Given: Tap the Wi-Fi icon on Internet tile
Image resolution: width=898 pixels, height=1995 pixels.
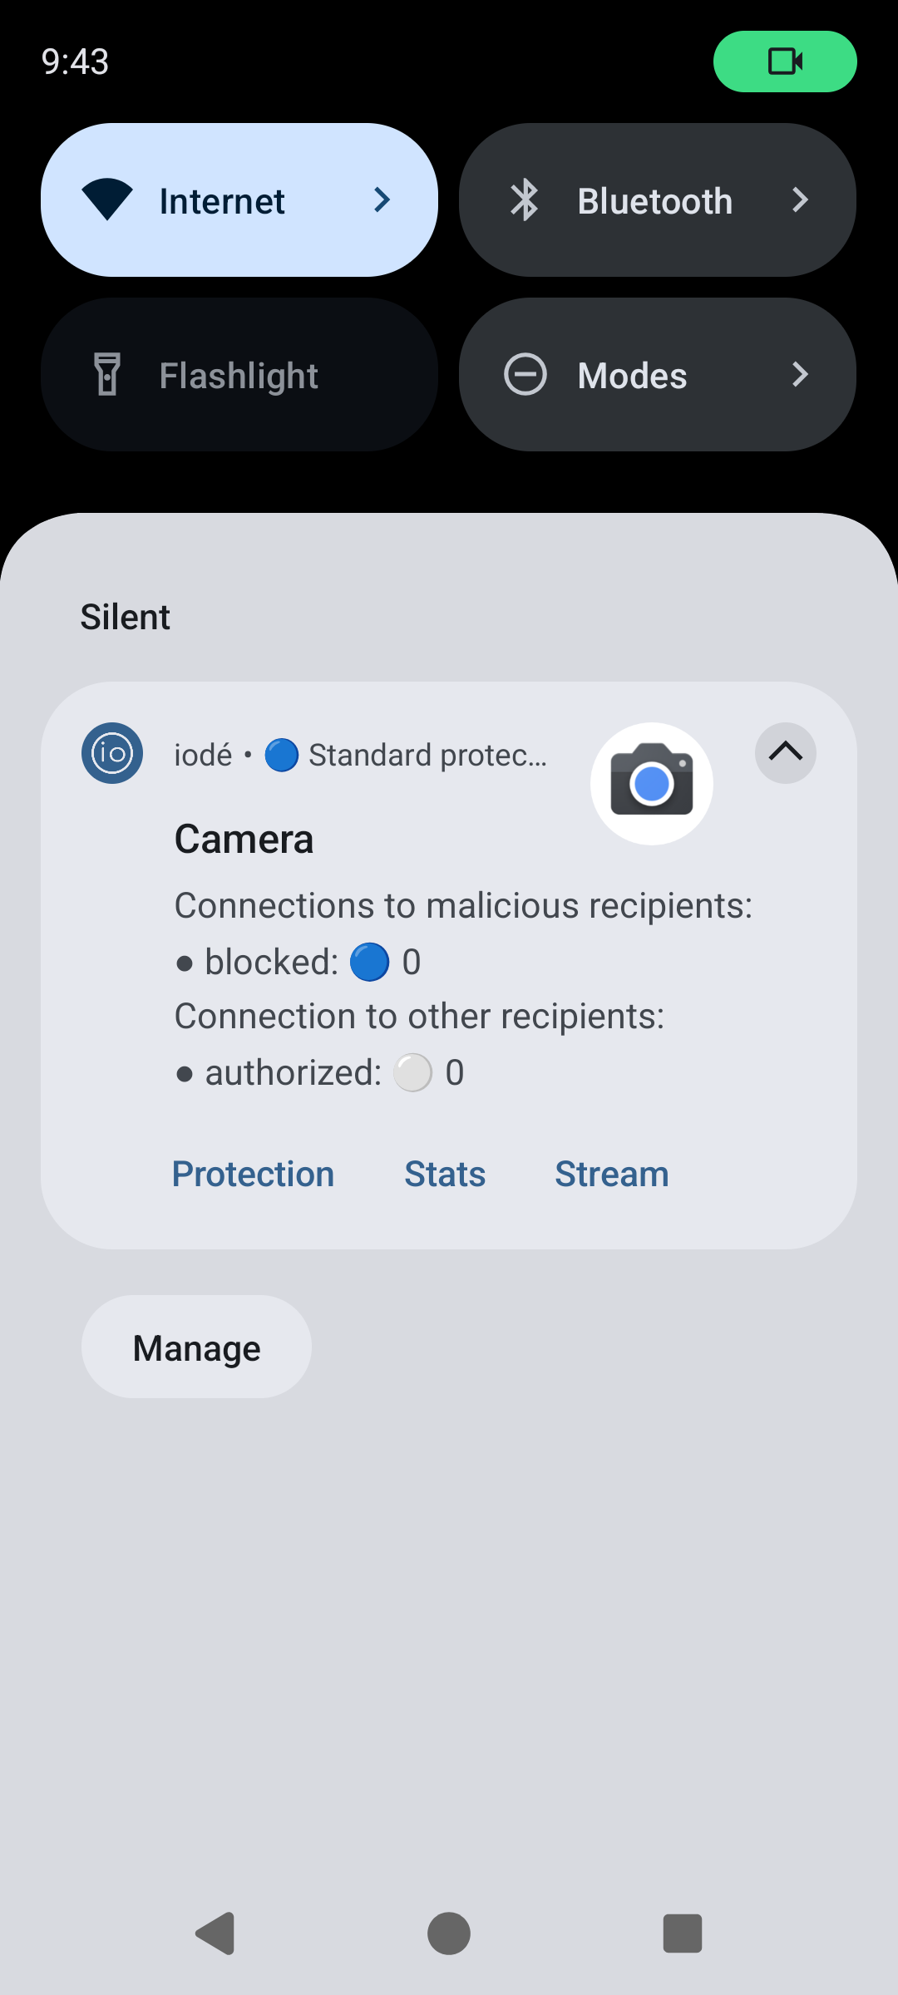Looking at the screenshot, I should click(107, 199).
